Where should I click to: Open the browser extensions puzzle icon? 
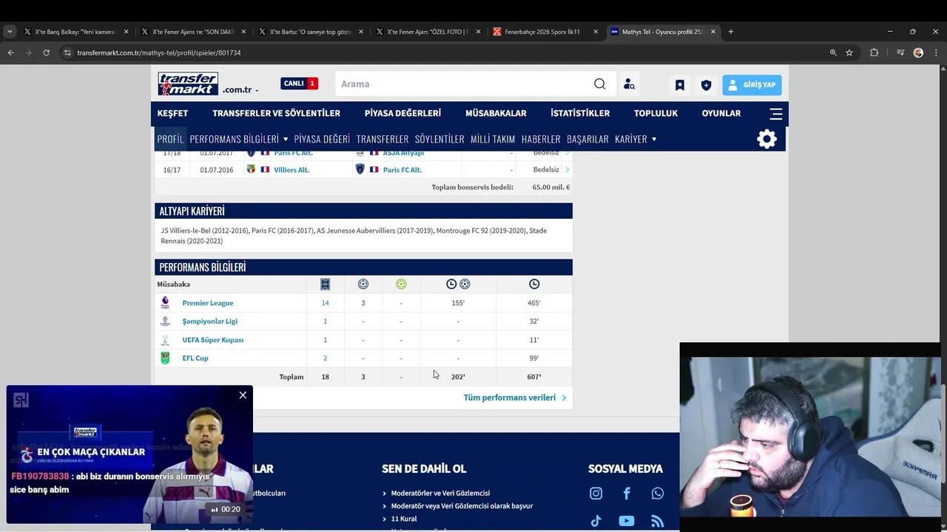coord(874,52)
